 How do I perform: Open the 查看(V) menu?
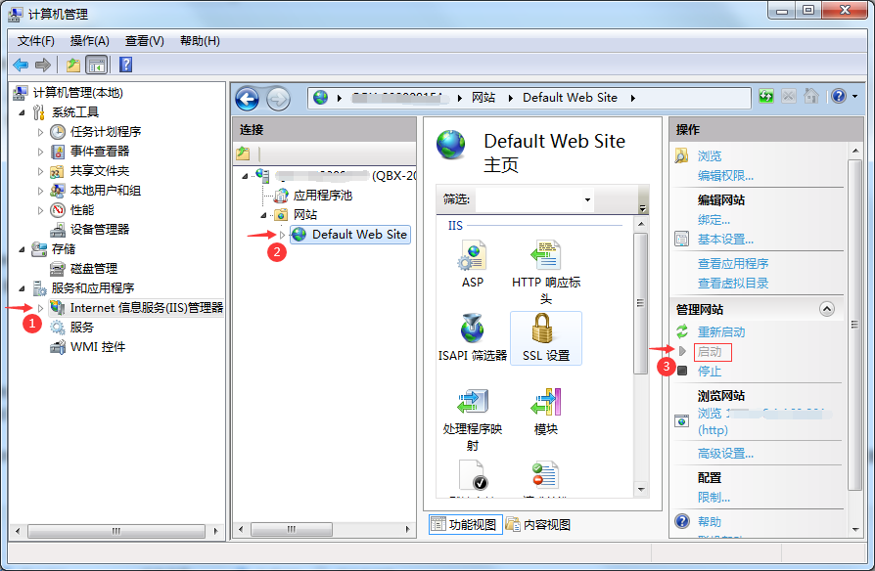145,41
